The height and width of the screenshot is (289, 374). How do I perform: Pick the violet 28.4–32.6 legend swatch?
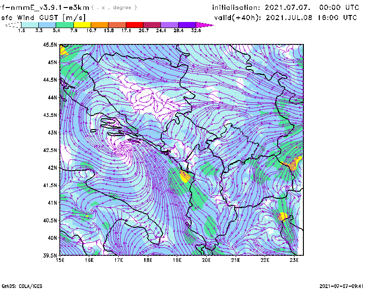[187, 25]
